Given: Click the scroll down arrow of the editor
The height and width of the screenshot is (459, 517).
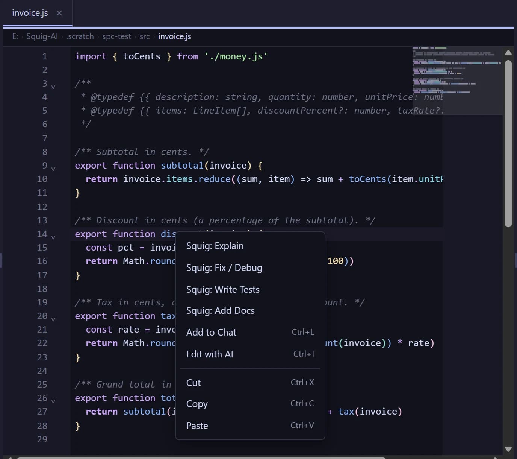Looking at the screenshot, I should (x=508, y=449).
